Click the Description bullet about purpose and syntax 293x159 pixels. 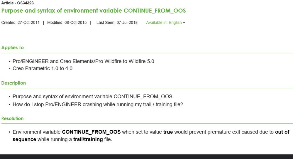click(x=92, y=97)
